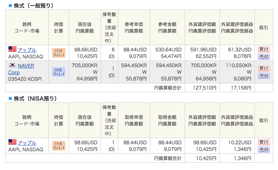Image resolution: width=278 pixels, height=170 pixels.
Task: Click blue square bullet beside 株式（一般預り）
Action: 10,6
